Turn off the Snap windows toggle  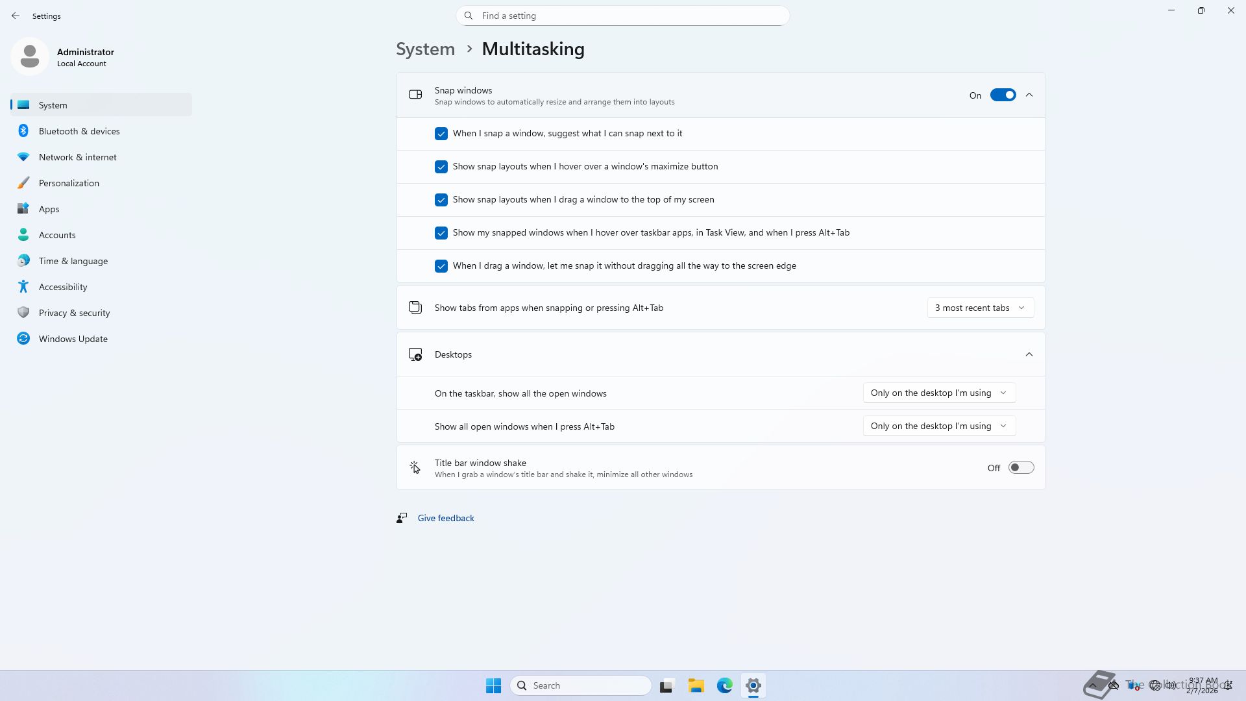pyautogui.click(x=1003, y=95)
